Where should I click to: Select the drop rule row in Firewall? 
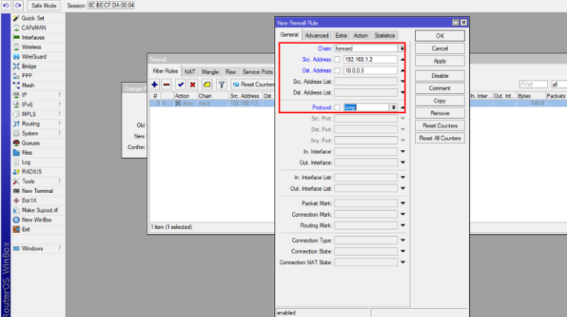[x=212, y=103]
